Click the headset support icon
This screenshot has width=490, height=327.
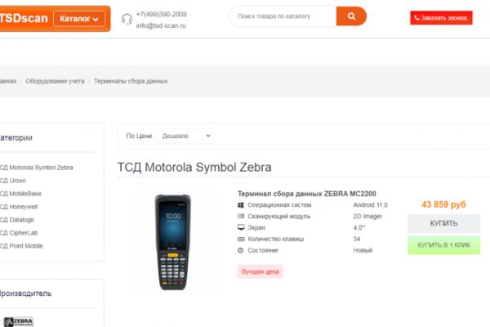(x=127, y=19)
